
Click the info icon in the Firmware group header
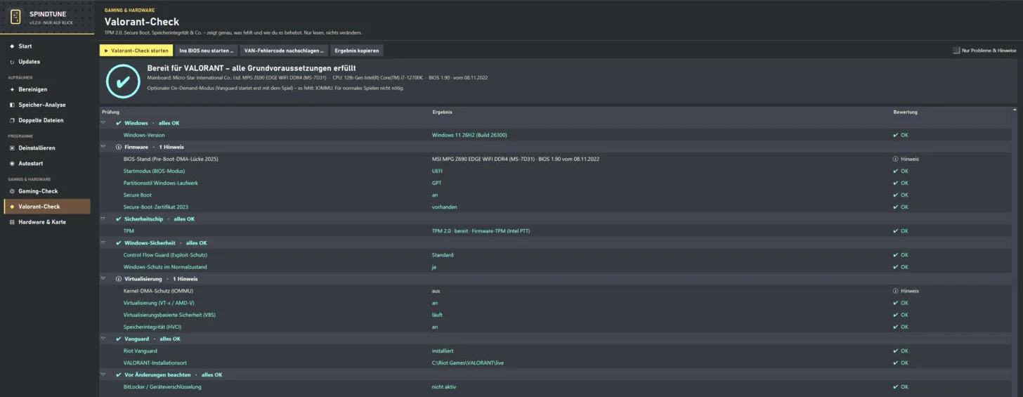pyautogui.click(x=119, y=147)
